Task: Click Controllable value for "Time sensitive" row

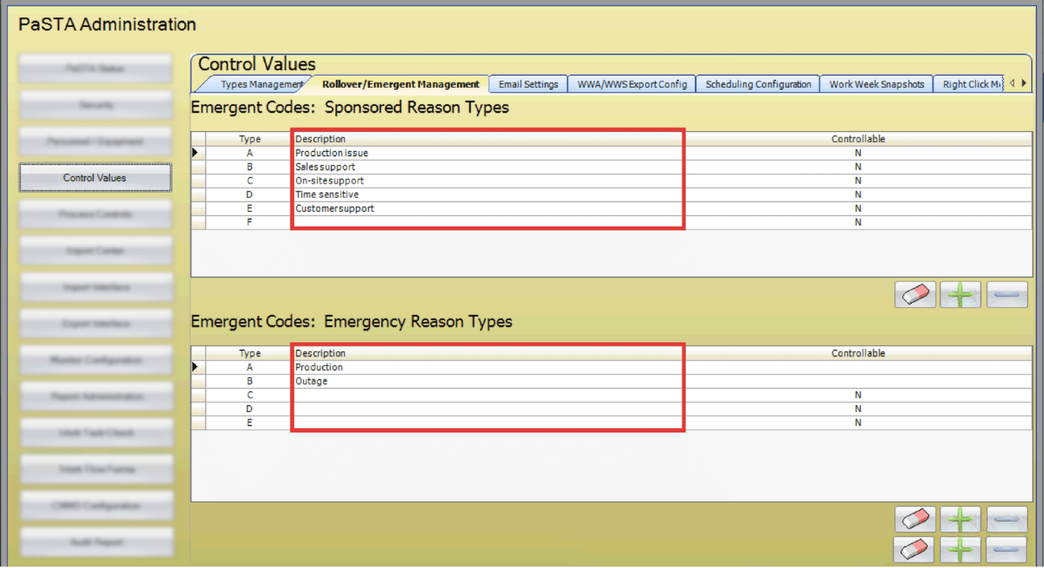Action: tap(858, 195)
